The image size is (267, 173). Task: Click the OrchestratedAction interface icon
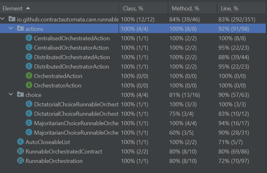29,76
